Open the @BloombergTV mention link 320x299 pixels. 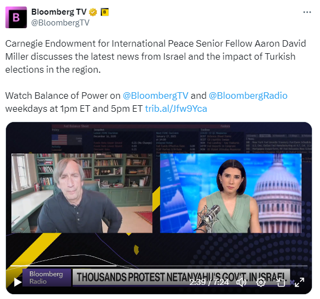155,96
